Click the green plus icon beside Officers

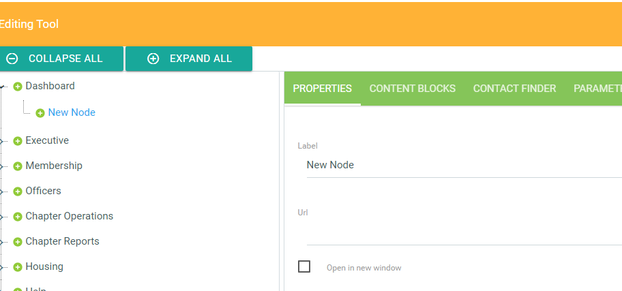pyautogui.click(x=18, y=192)
